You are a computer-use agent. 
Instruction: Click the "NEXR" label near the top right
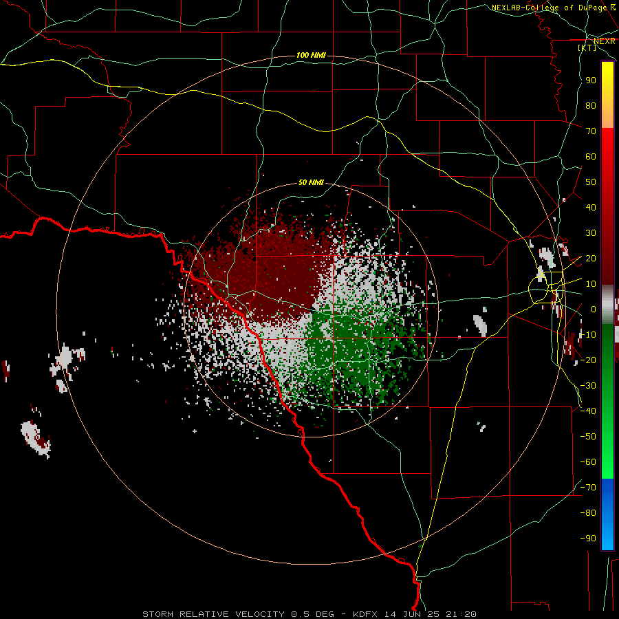click(x=605, y=41)
